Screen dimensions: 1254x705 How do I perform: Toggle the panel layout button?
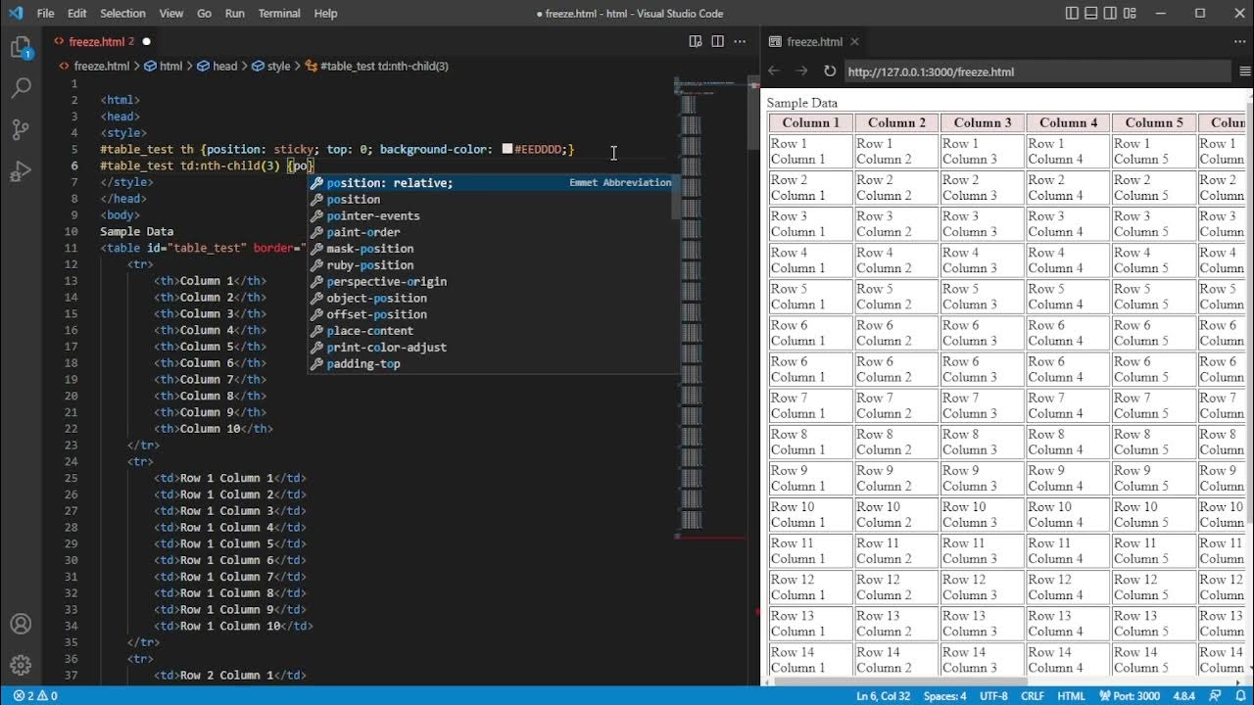click(x=1090, y=13)
